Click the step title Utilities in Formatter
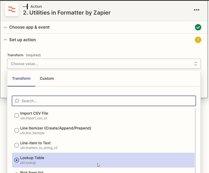Screen dimensions: 209x173 [x=67, y=13]
